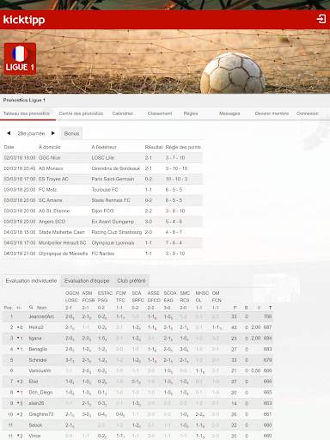
Task: Click the Résultat column header
Action: coord(154,147)
